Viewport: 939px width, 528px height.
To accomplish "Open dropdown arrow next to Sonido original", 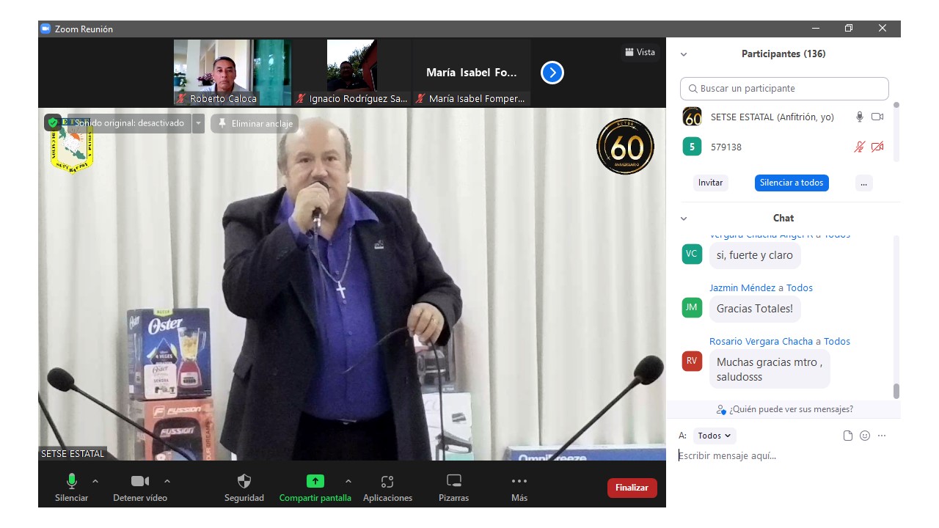I will click(198, 123).
